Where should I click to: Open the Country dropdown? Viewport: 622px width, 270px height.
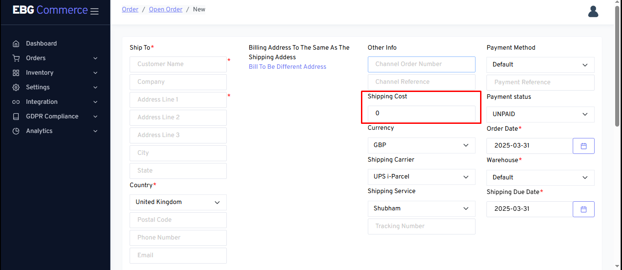click(178, 202)
